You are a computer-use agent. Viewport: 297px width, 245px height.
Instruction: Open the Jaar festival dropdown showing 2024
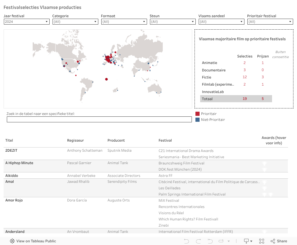tap(26, 22)
